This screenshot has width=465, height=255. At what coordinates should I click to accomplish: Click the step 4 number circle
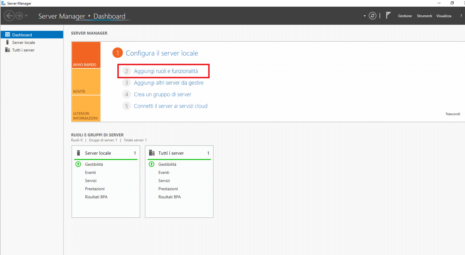tap(126, 94)
